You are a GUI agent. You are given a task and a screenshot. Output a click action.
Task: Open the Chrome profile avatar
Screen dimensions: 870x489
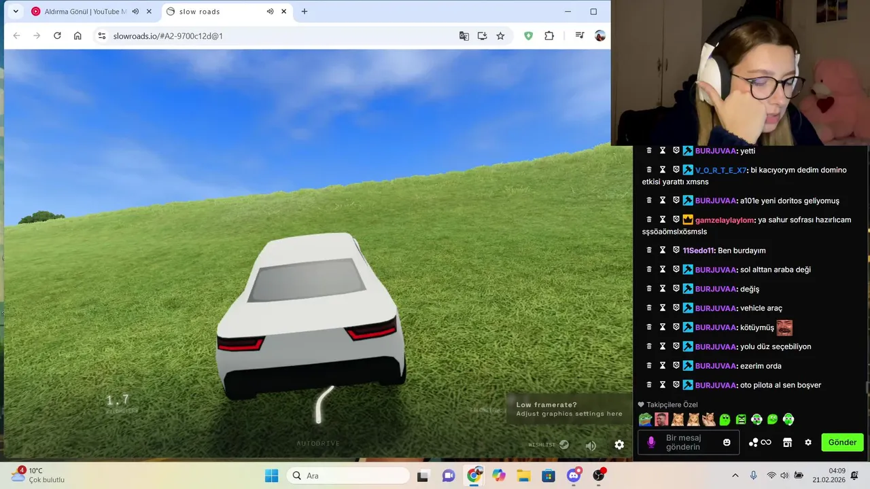coord(599,36)
